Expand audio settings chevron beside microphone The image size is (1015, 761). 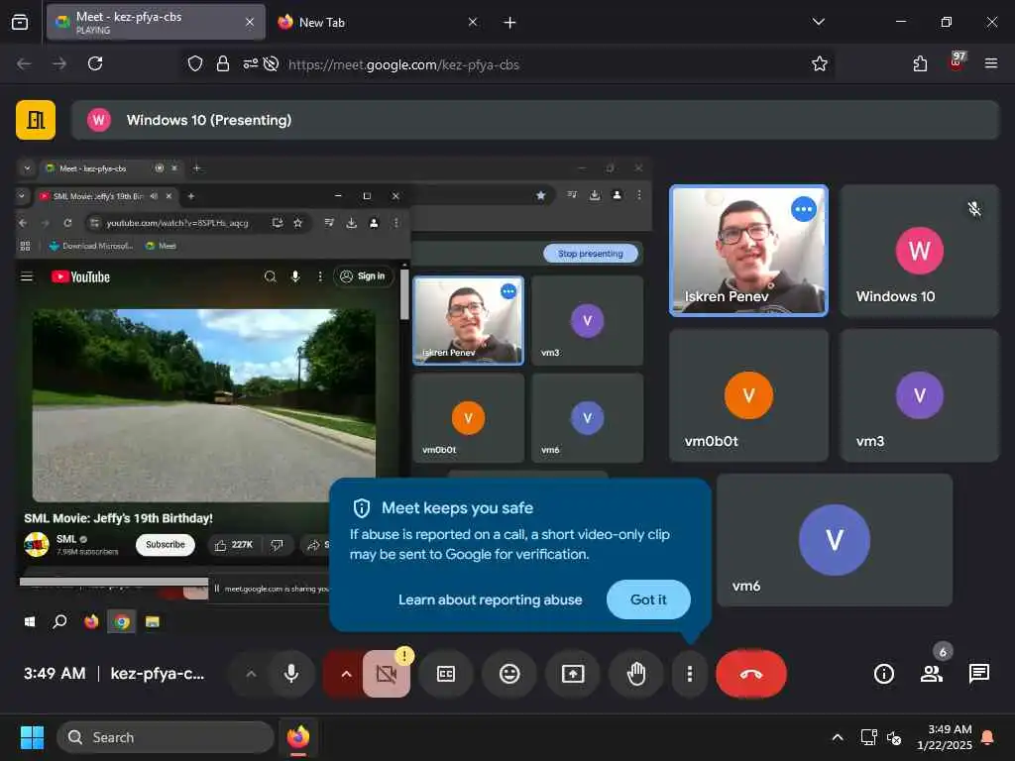coord(251,674)
